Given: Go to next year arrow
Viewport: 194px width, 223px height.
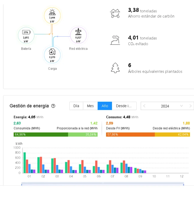Looking at the screenshot, I should pyautogui.click(x=190, y=106).
